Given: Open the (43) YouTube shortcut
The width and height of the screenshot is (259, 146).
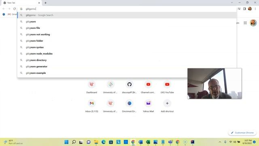Looking at the screenshot, I should point(167,88).
